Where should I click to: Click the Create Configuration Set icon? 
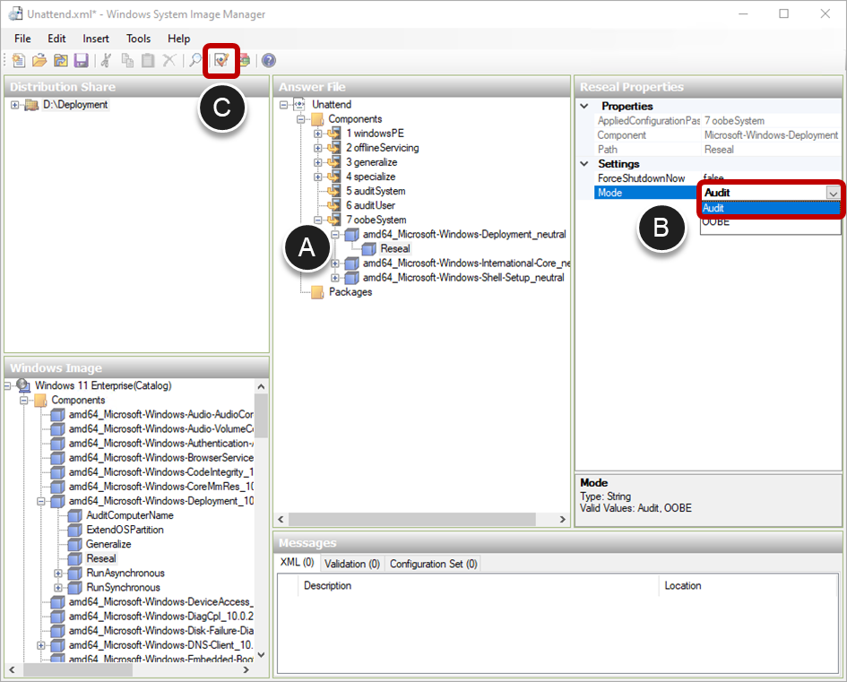243,61
